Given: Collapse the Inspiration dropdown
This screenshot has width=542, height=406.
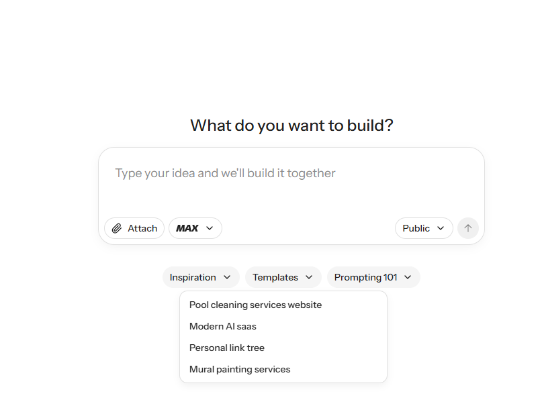Looking at the screenshot, I should pos(201,277).
